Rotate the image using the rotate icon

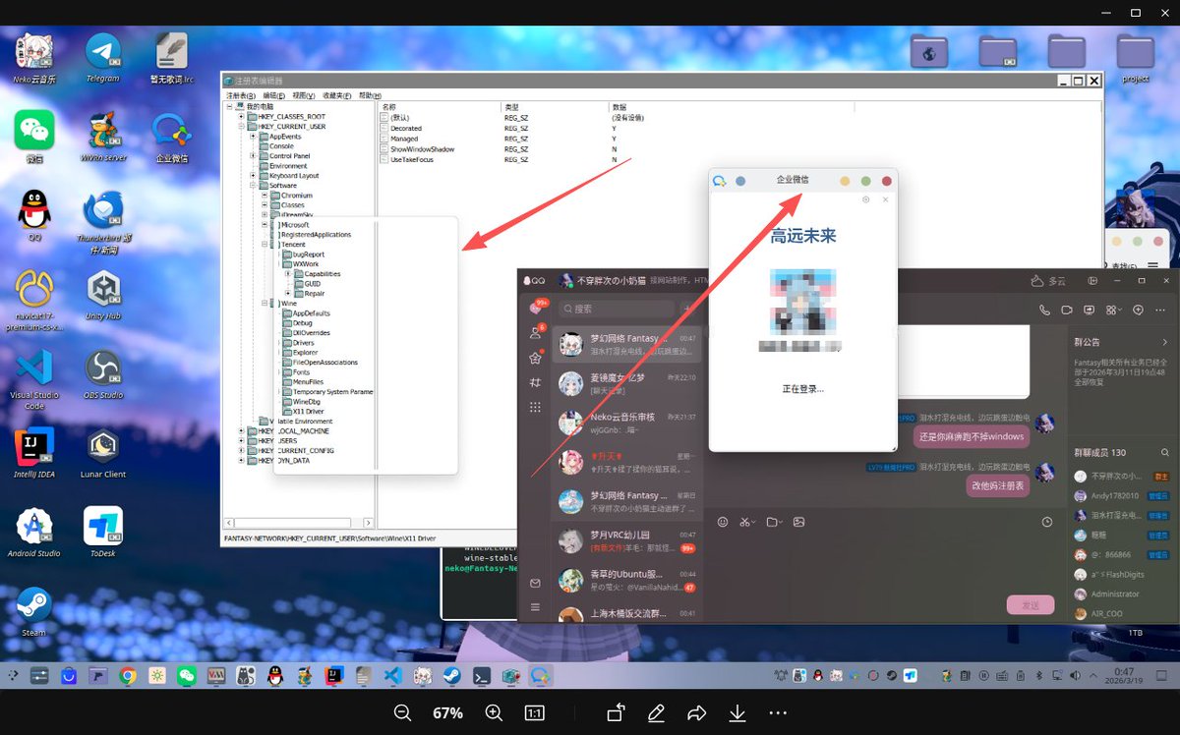point(616,713)
